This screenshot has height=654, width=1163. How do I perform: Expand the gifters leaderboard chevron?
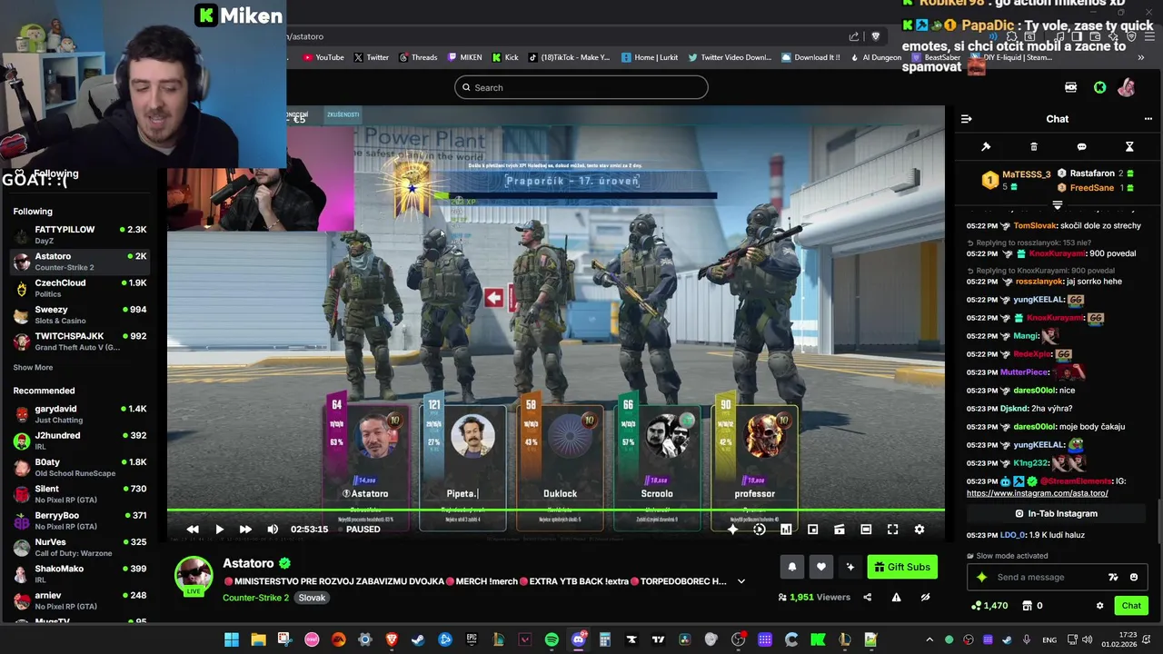pos(1057,205)
